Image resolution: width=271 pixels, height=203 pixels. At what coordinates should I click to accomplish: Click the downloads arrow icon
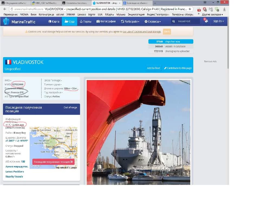tap(224, 9)
